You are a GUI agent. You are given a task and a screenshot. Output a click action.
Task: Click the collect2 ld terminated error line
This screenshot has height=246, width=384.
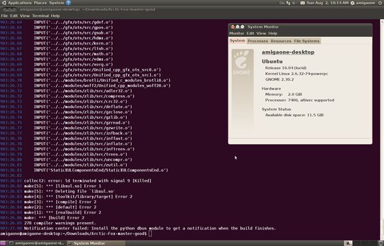[x=88, y=181]
